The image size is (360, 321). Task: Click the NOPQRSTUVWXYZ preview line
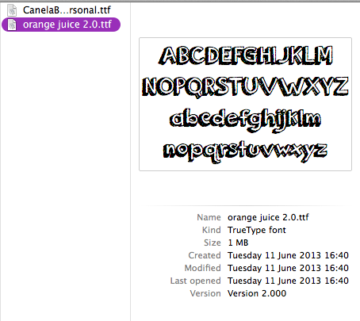tap(245, 87)
